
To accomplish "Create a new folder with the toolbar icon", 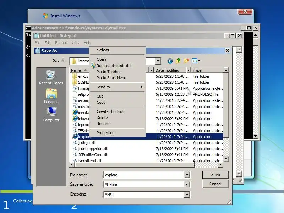I will (186, 61).
